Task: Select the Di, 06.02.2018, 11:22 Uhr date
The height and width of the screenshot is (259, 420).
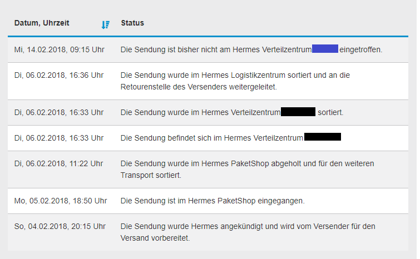Action: click(58, 163)
